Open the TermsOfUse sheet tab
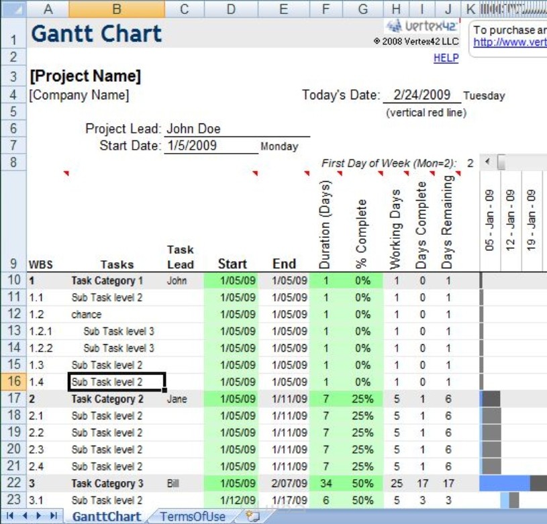The image size is (547, 524). pos(193,517)
